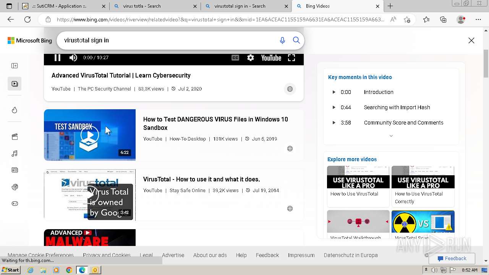The height and width of the screenshot is (275, 489).
Task: Open the trending flame sidebar icon
Action: [x=15, y=110]
